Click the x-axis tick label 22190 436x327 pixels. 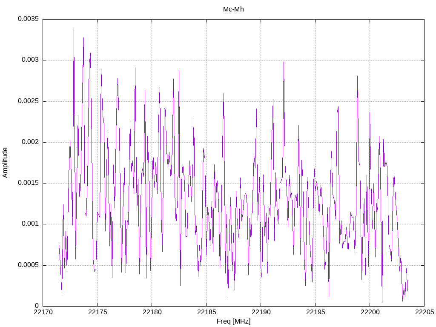261,312
